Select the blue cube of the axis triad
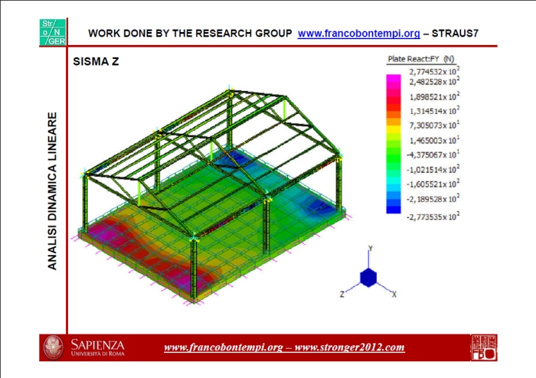This screenshot has height=378, width=536. (369, 278)
